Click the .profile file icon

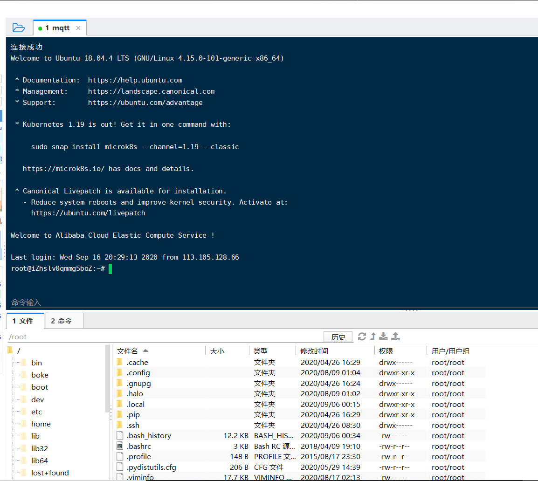tap(120, 456)
